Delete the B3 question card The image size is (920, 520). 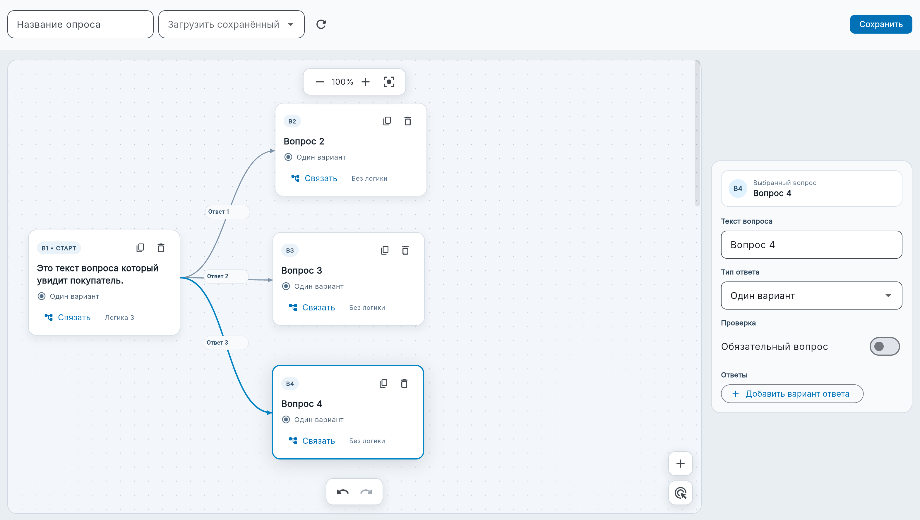(x=405, y=251)
